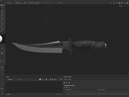
Task: Open the viewport layout mode dropdown
Action: [117, 3]
